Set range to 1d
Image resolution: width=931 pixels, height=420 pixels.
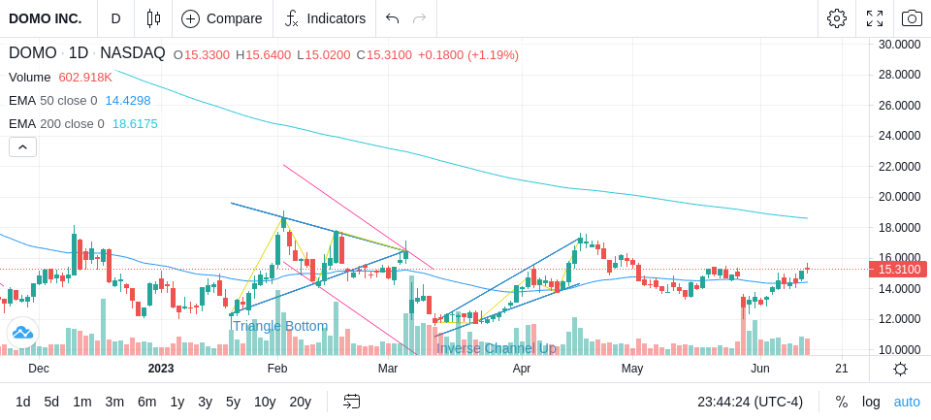pyautogui.click(x=23, y=403)
